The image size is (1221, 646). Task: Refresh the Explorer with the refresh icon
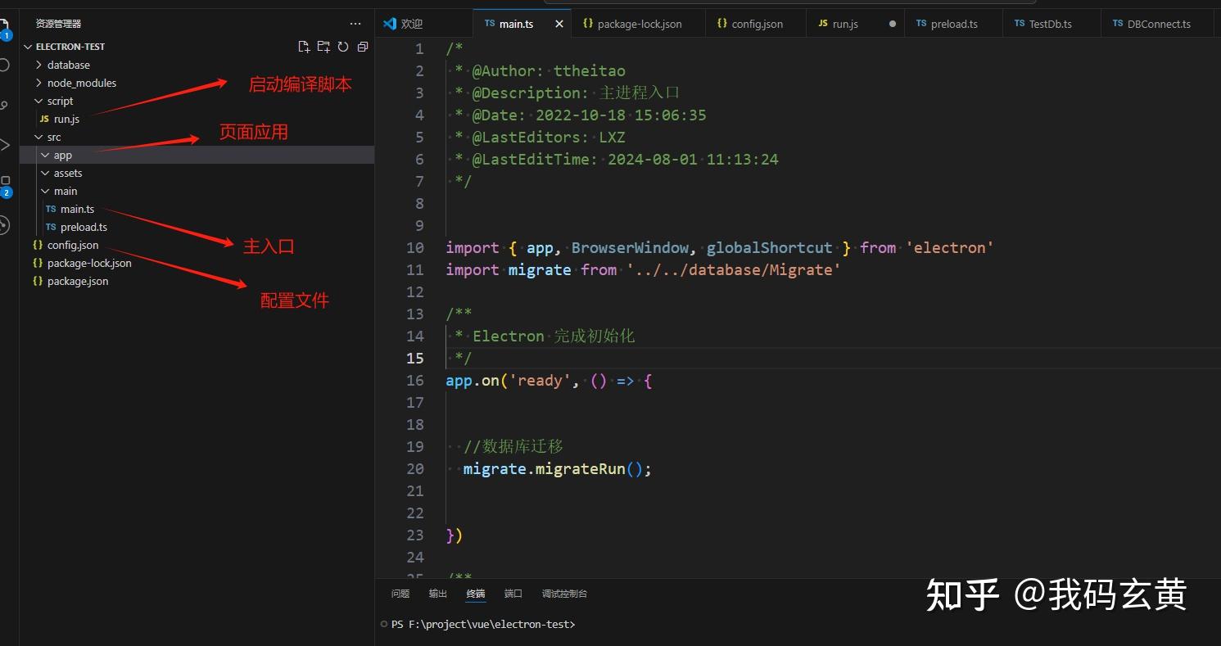(343, 47)
